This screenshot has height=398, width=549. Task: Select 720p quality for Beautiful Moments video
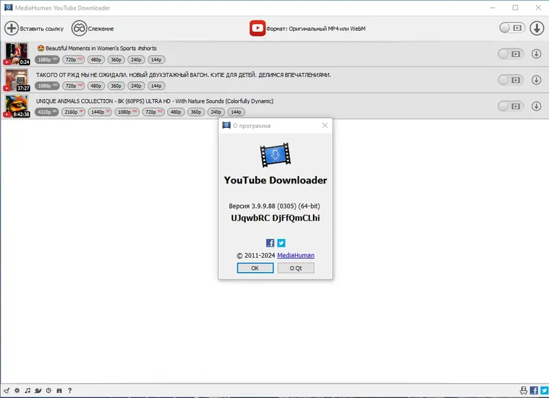click(x=73, y=60)
